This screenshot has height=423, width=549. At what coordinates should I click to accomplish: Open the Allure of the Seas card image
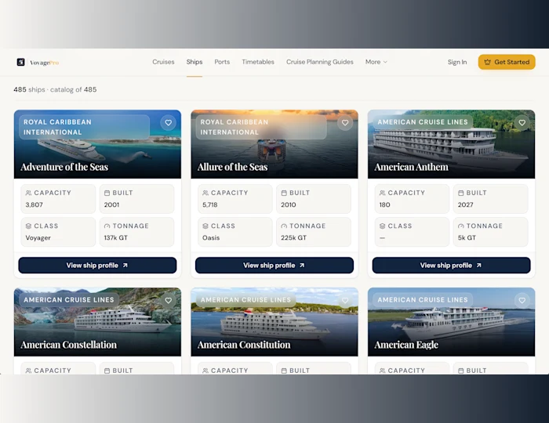click(x=274, y=144)
